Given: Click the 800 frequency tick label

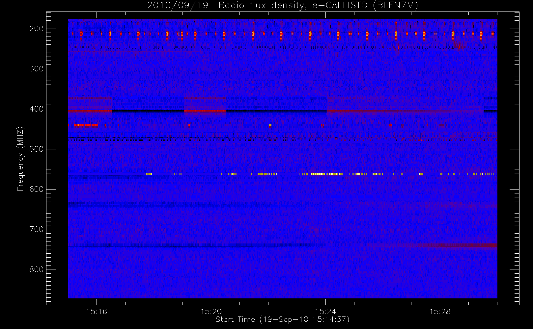Looking at the screenshot, I should click(x=37, y=269).
